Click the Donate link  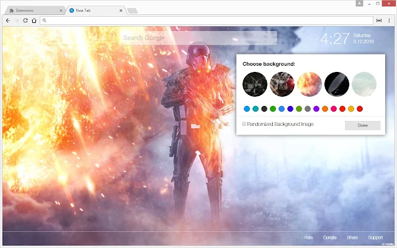pyautogui.click(x=329, y=237)
